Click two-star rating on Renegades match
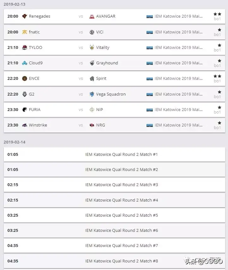Viewport: 228px width, 270px height. (217, 14)
